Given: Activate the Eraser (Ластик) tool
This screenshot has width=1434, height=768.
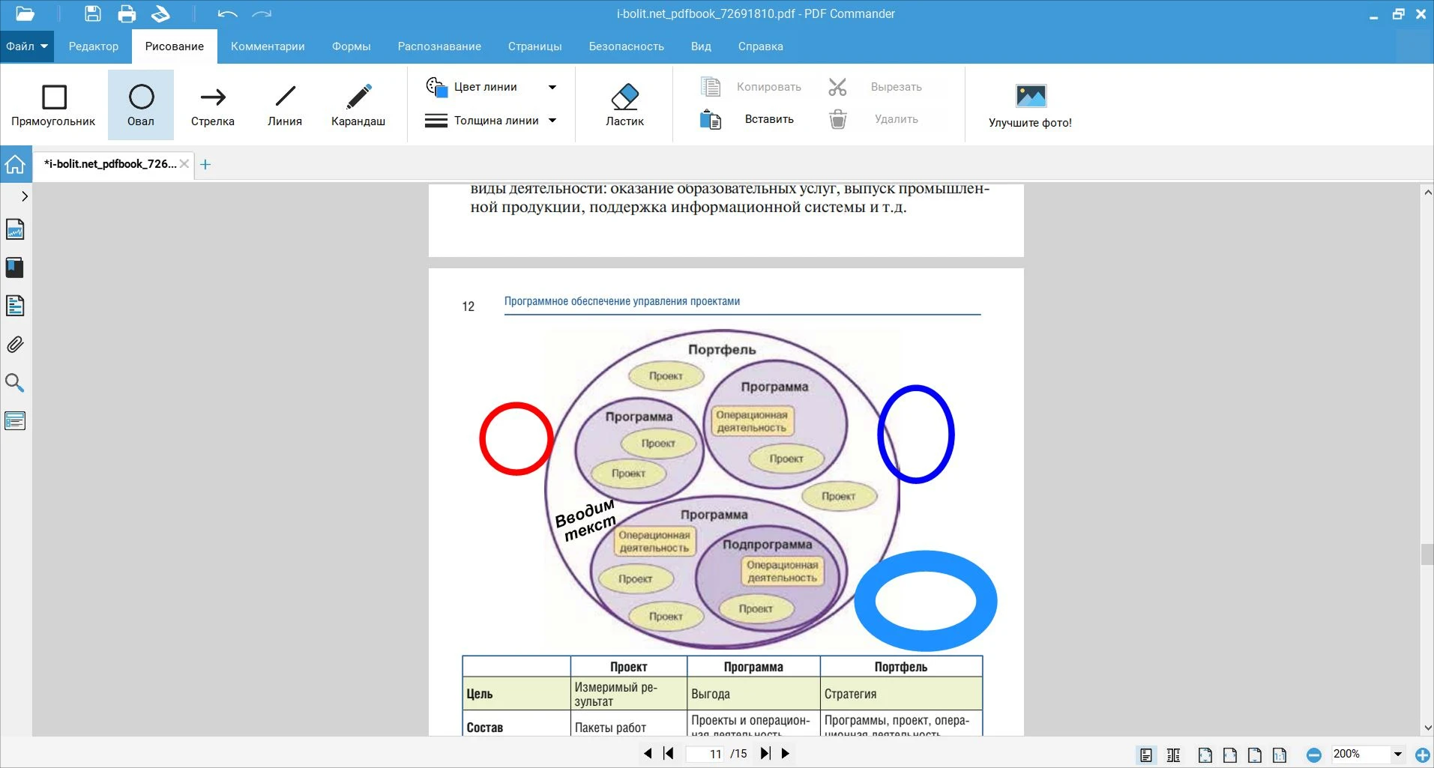Looking at the screenshot, I should (624, 105).
